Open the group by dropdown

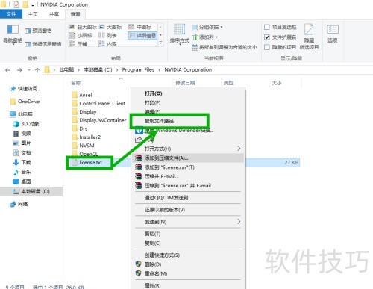click(207, 27)
